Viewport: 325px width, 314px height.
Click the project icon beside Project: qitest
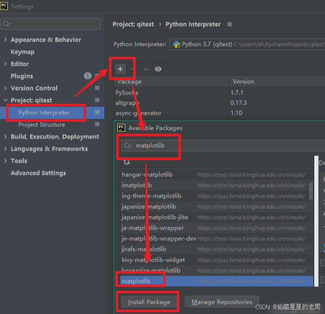click(x=97, y=100)
